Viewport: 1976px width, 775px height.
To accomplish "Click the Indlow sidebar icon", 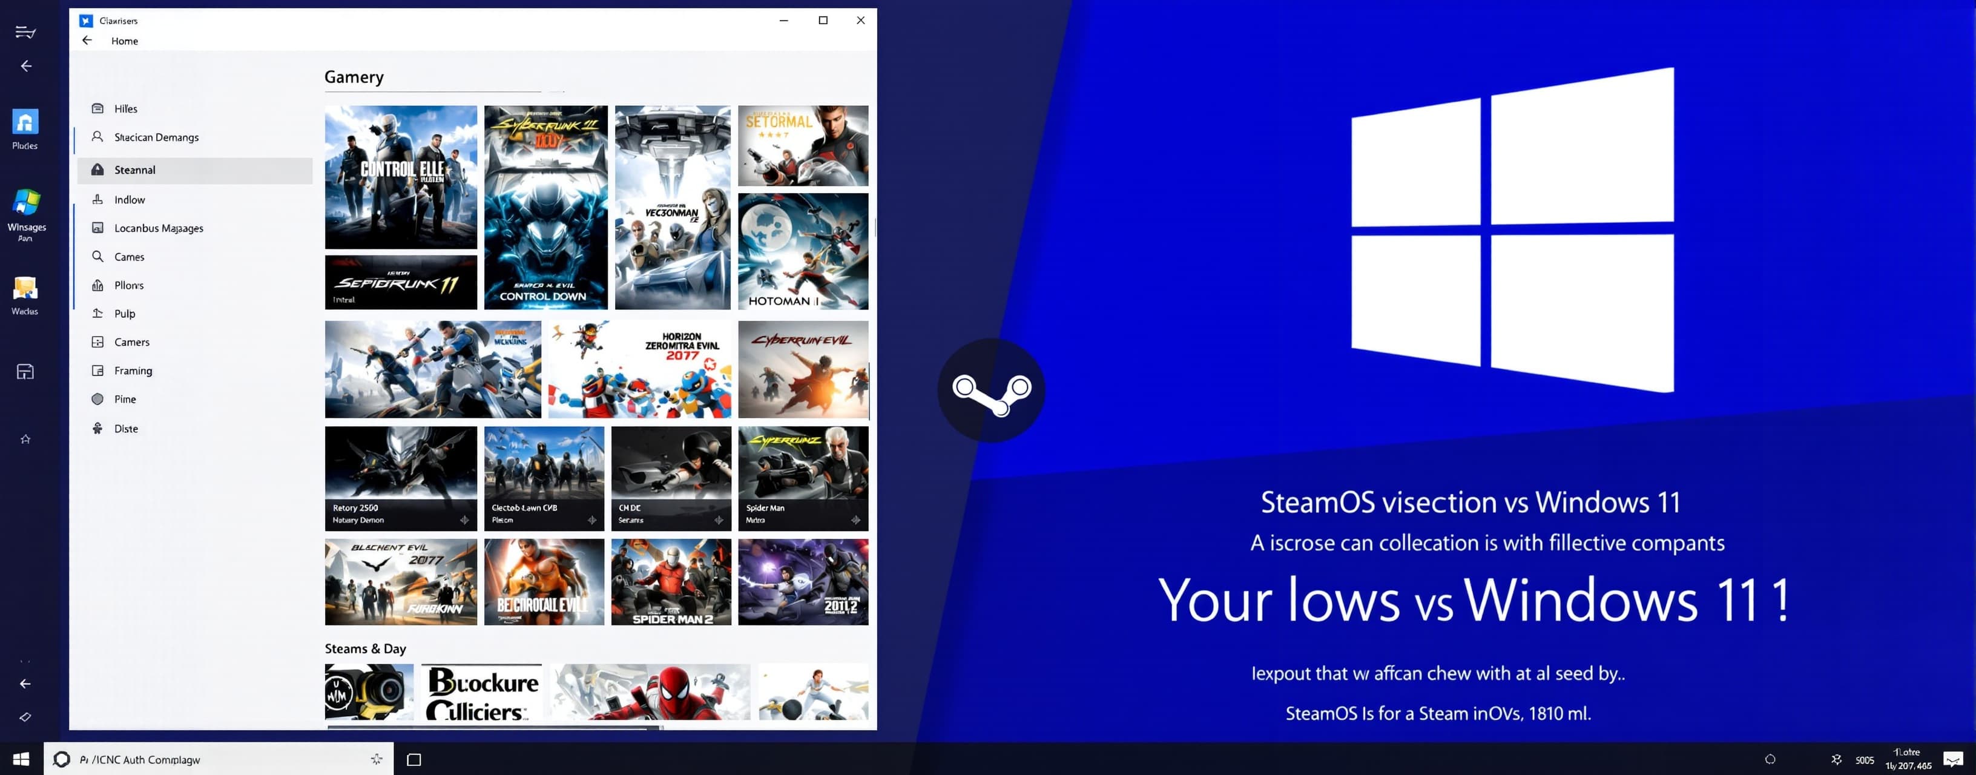I will tap(97, 200).
